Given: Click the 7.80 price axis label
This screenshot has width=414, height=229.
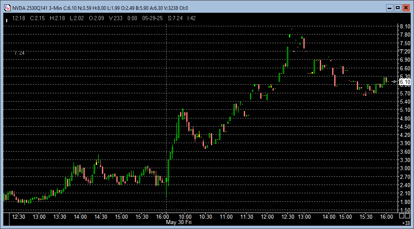Looking at the screenshot, I should point(405,35).
